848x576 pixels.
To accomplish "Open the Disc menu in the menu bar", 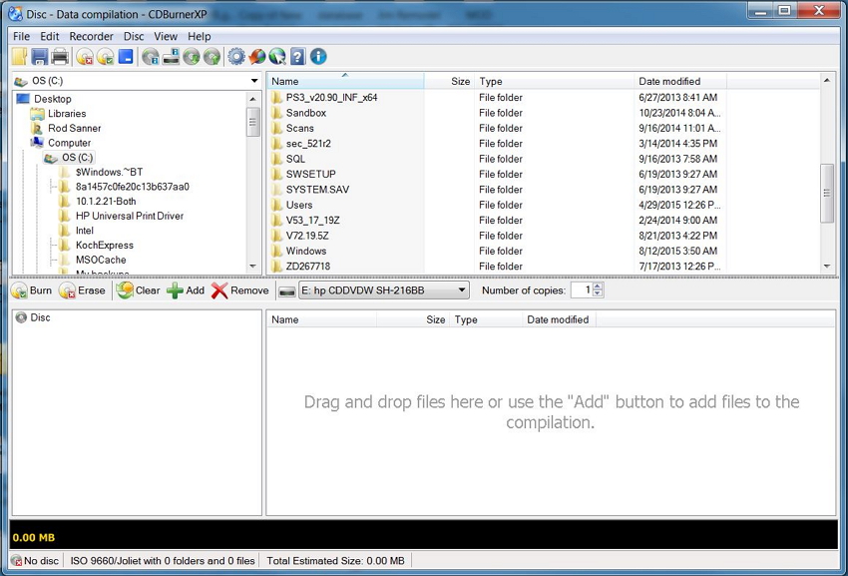I will 134,36.
